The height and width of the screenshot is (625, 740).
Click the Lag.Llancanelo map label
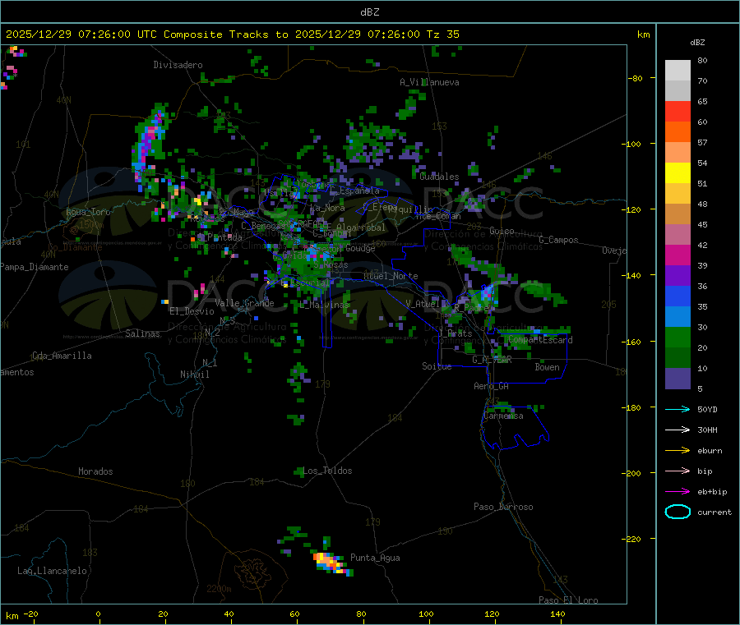[x=53, y=571]
